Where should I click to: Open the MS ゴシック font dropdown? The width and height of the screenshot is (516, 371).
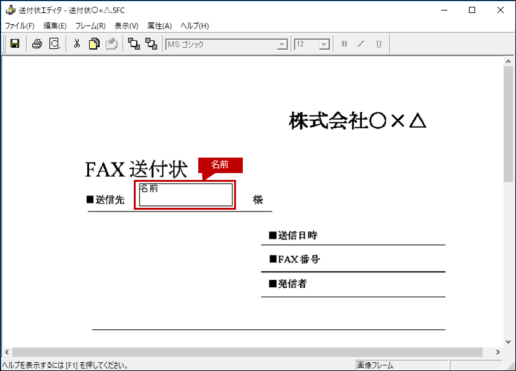point(282,44)
